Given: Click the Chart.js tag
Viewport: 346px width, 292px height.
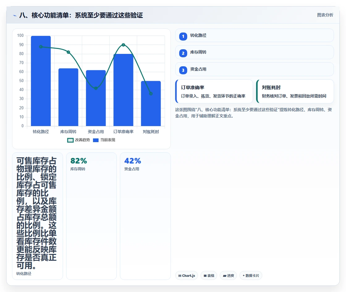Looking at the screenshot, I should click(187, 276).
